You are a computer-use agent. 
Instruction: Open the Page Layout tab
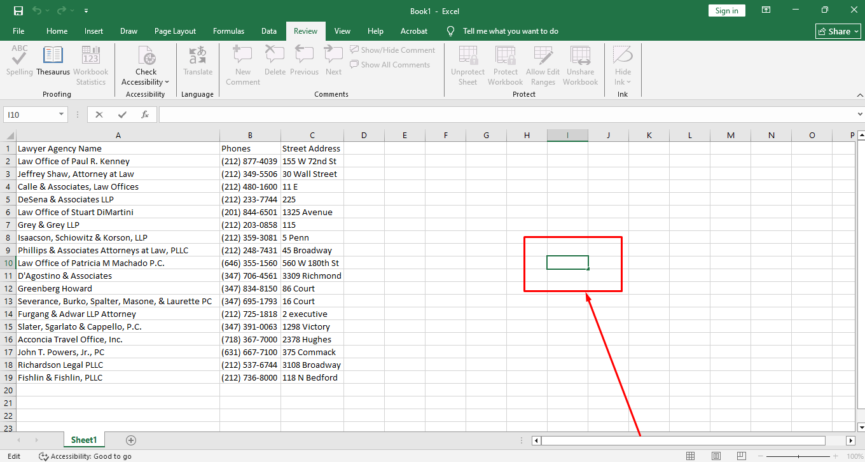175,31
